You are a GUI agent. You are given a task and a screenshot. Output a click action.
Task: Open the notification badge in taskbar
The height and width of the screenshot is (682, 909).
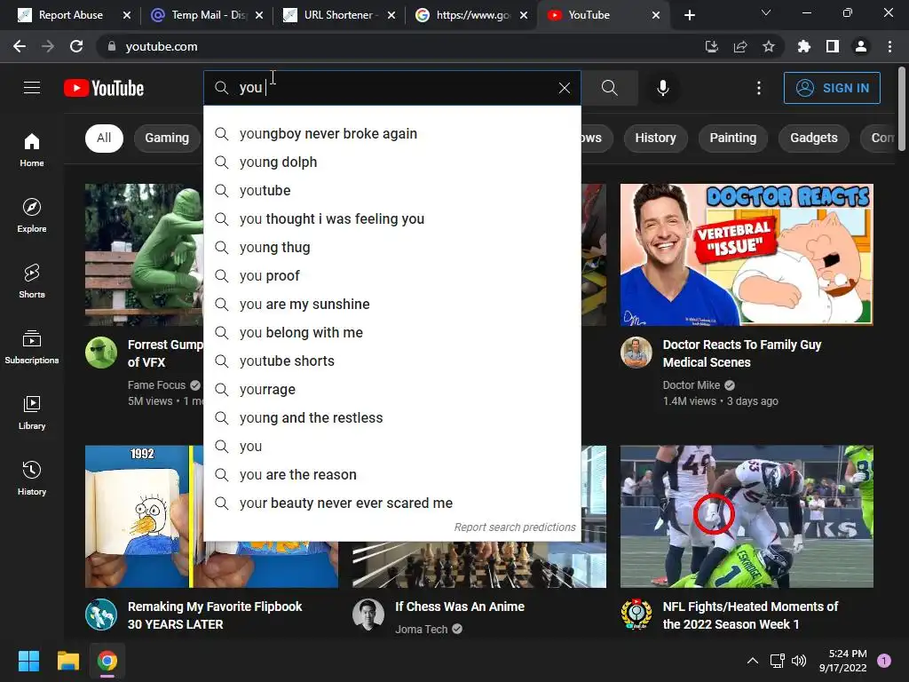pyautogui.click(x=884, y=661)
